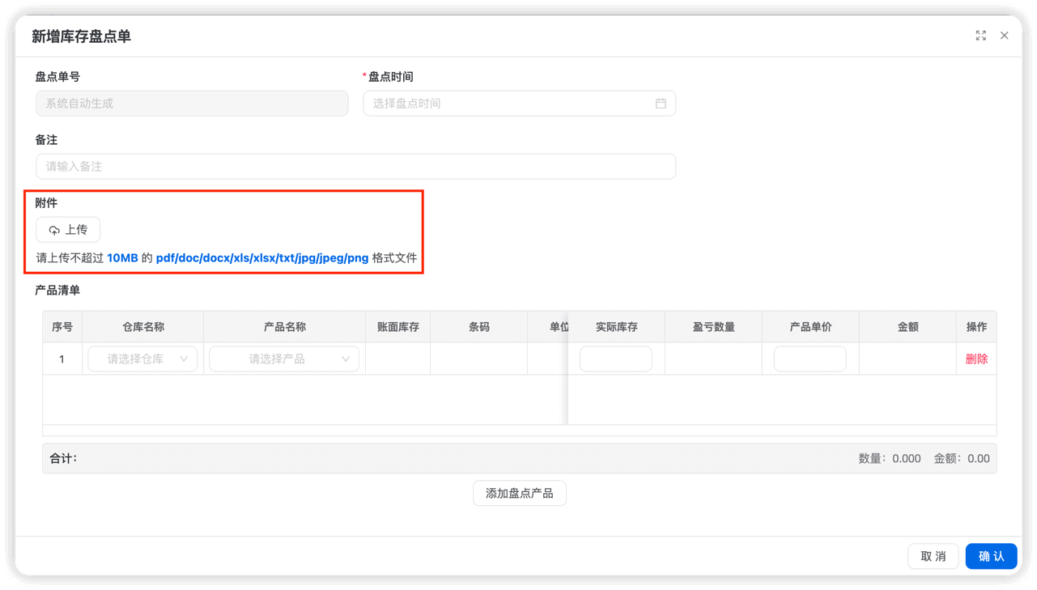Toggle fullscreen for the 新增库存盘点单 dialog
The height and width of the screenshot is (590, 1037).
[x=980, y=36]
